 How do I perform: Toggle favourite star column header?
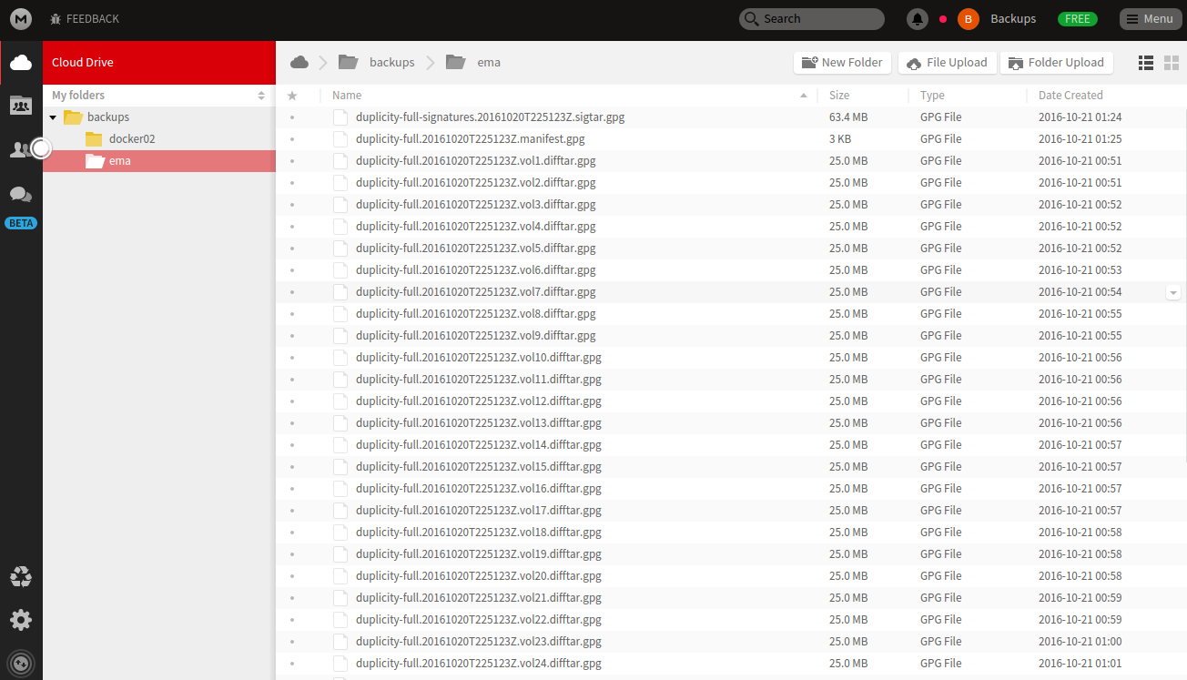tap(292, 96)
